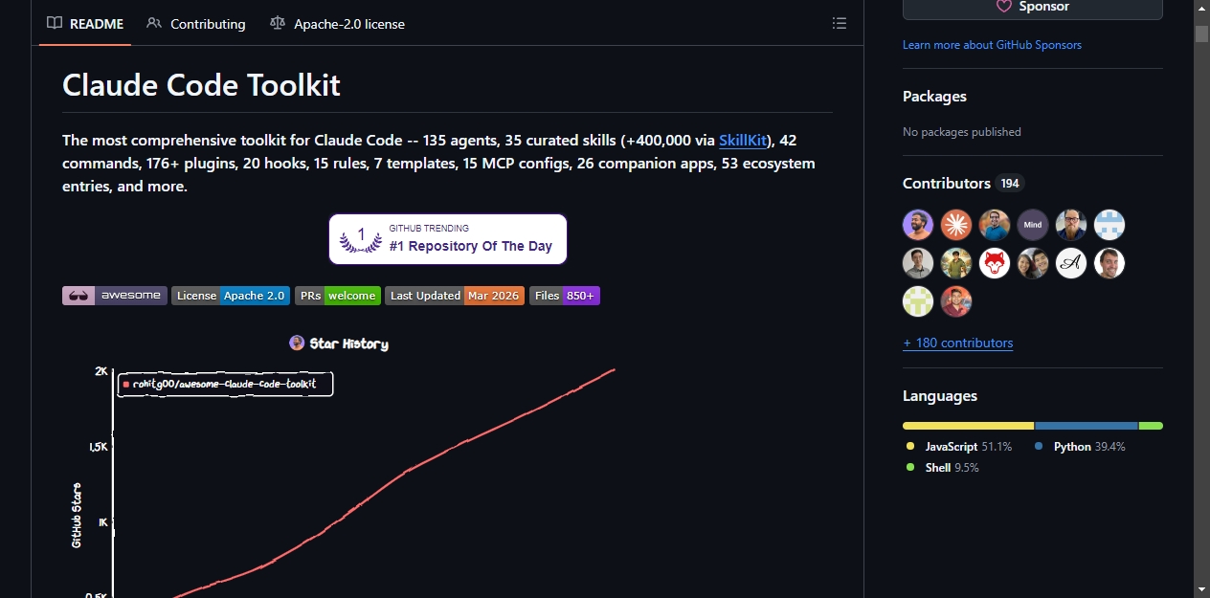1210x598 pixels.
Task: Open the red wolf contributor avatar
Action: coord(995,263)
